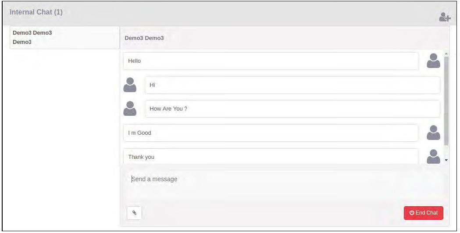Click avatar beside How Are You message
The height and width of the screenshot is (233, 460).
click(x=130, y=108)
